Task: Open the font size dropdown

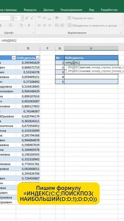Action: (22, 18)
